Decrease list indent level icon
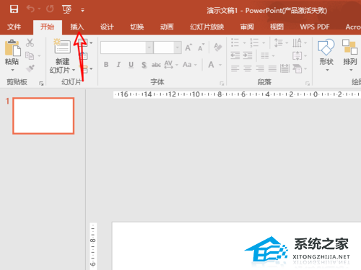Image resolution: width=361 pixels, height=270 pixels. coord(235,55)
